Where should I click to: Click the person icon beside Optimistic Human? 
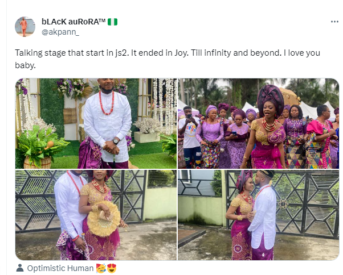(20, 268)
